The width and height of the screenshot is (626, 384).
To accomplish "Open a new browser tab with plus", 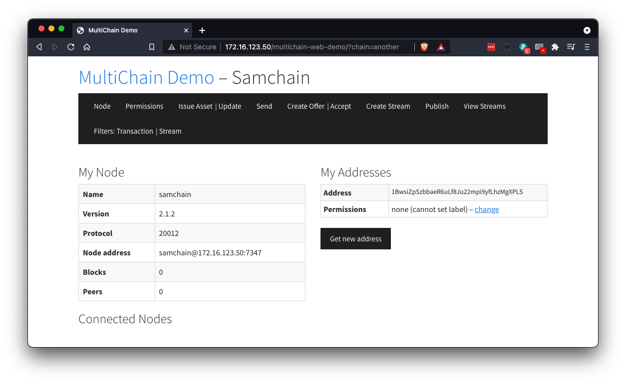I will pyautogui.click(x=202, y=30).
